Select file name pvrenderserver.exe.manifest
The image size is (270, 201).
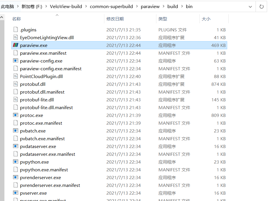click(50, 185)
